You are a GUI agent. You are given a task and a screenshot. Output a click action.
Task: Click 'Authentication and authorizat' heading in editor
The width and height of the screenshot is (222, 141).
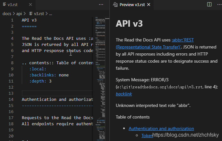click(57, 99)
